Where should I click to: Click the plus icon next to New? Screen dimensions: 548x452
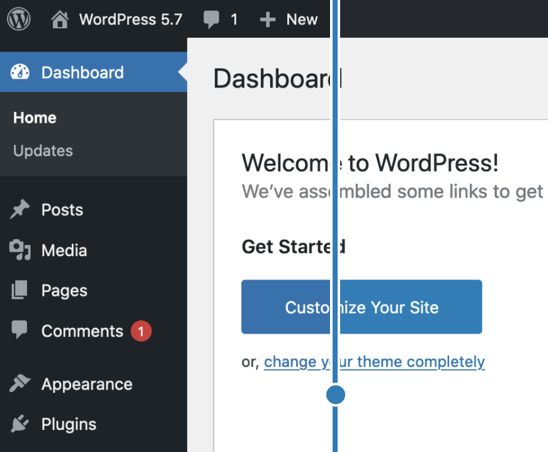pyautogui.click(x=268, y=20)
